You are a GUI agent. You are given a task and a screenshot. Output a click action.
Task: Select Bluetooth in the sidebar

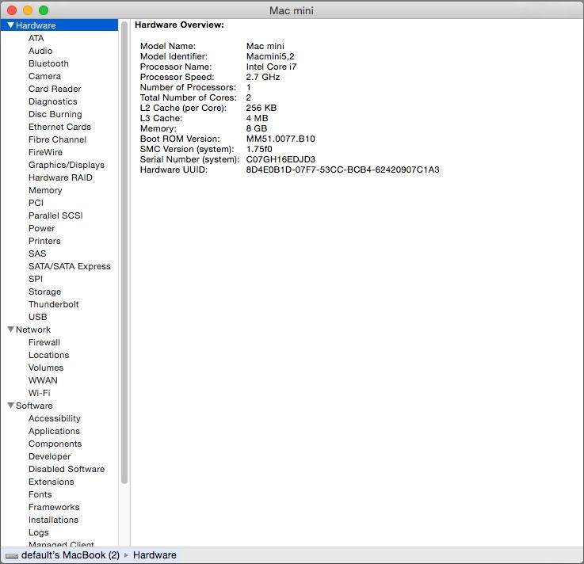[x=48, y=63]
